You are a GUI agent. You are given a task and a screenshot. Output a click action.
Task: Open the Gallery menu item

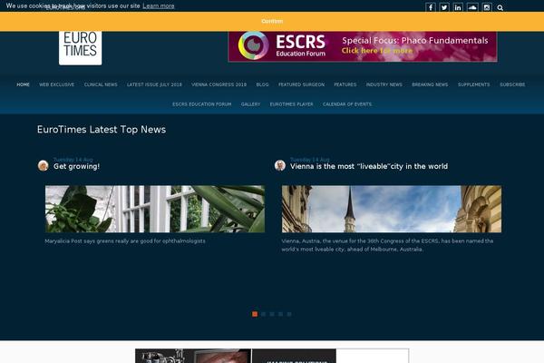pos(250,104)
